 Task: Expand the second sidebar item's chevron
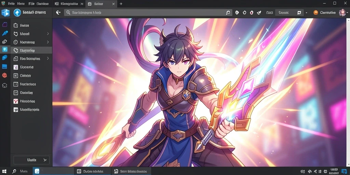(48, 34)
